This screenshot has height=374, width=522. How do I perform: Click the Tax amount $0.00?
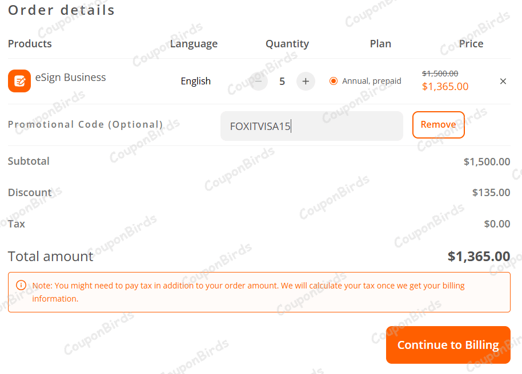[x=497, y=224]
